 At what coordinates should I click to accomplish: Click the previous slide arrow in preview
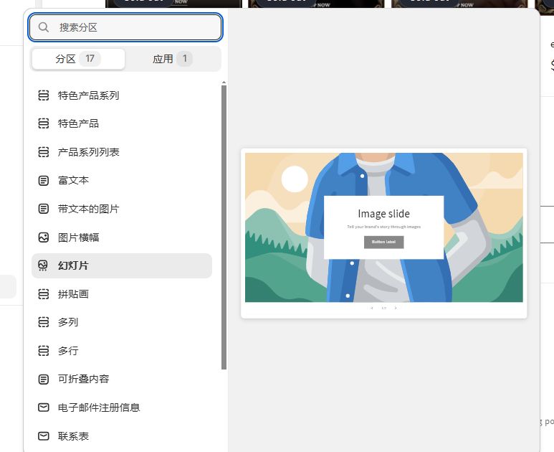pos(372,308)
